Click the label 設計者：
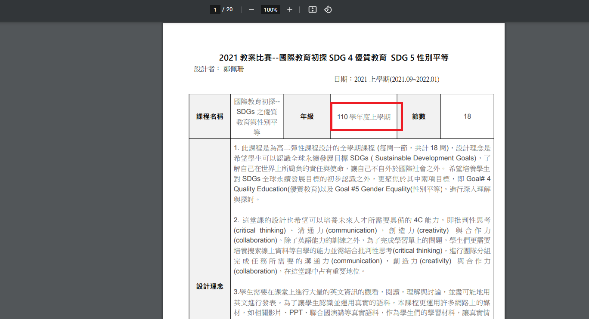The height and width of the screenshot is (319, 589). click(207, 69)
